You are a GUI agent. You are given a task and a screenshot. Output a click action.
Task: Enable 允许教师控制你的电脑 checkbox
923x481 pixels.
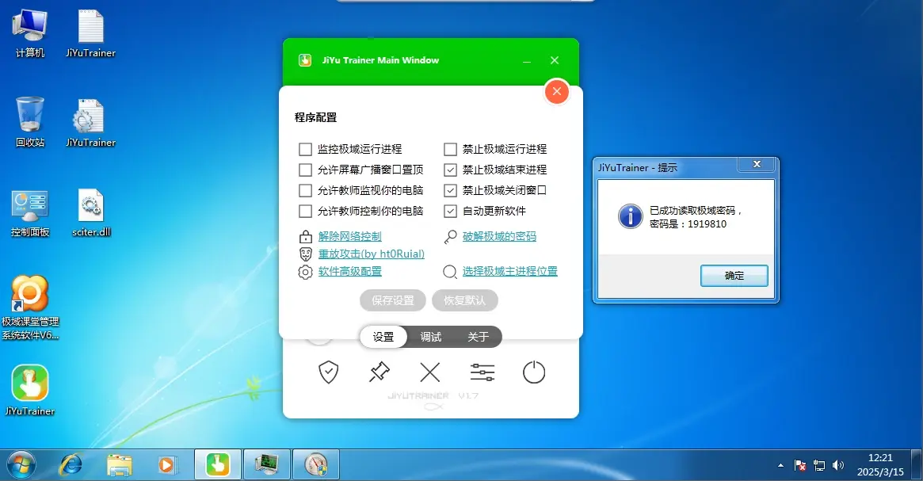pos(305,211)
